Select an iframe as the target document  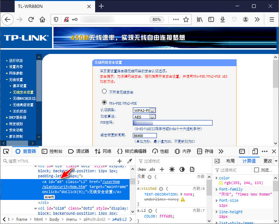pyautogui.click(x=242, y=151)
